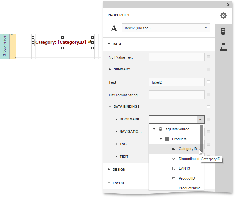Viewport: 235px width, 198px height.
Task: Collapse the DATA BINDINGS section
Action: 110,106
